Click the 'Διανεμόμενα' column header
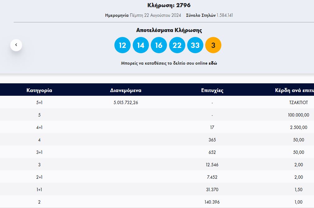 click(126, 90)
